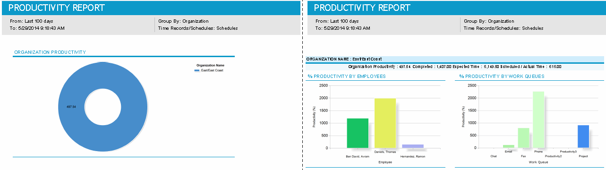
Task: Click the Organization Name legend title
Action: (210, 65)
